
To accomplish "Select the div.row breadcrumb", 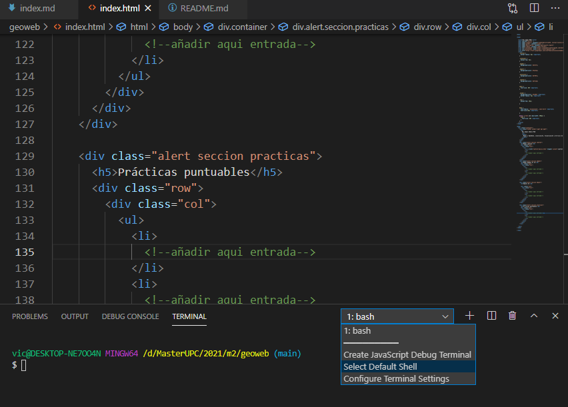I will 427,27.
